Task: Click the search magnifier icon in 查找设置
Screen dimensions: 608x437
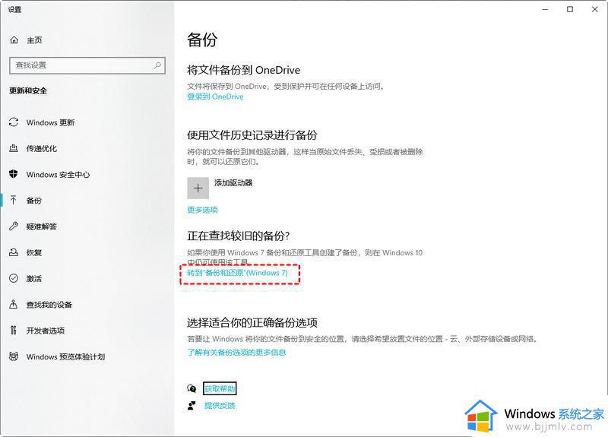Action: (157, 65)
